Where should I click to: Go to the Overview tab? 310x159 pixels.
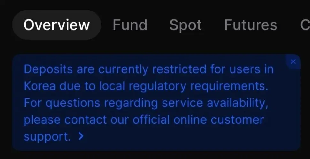tap(57, 25)
